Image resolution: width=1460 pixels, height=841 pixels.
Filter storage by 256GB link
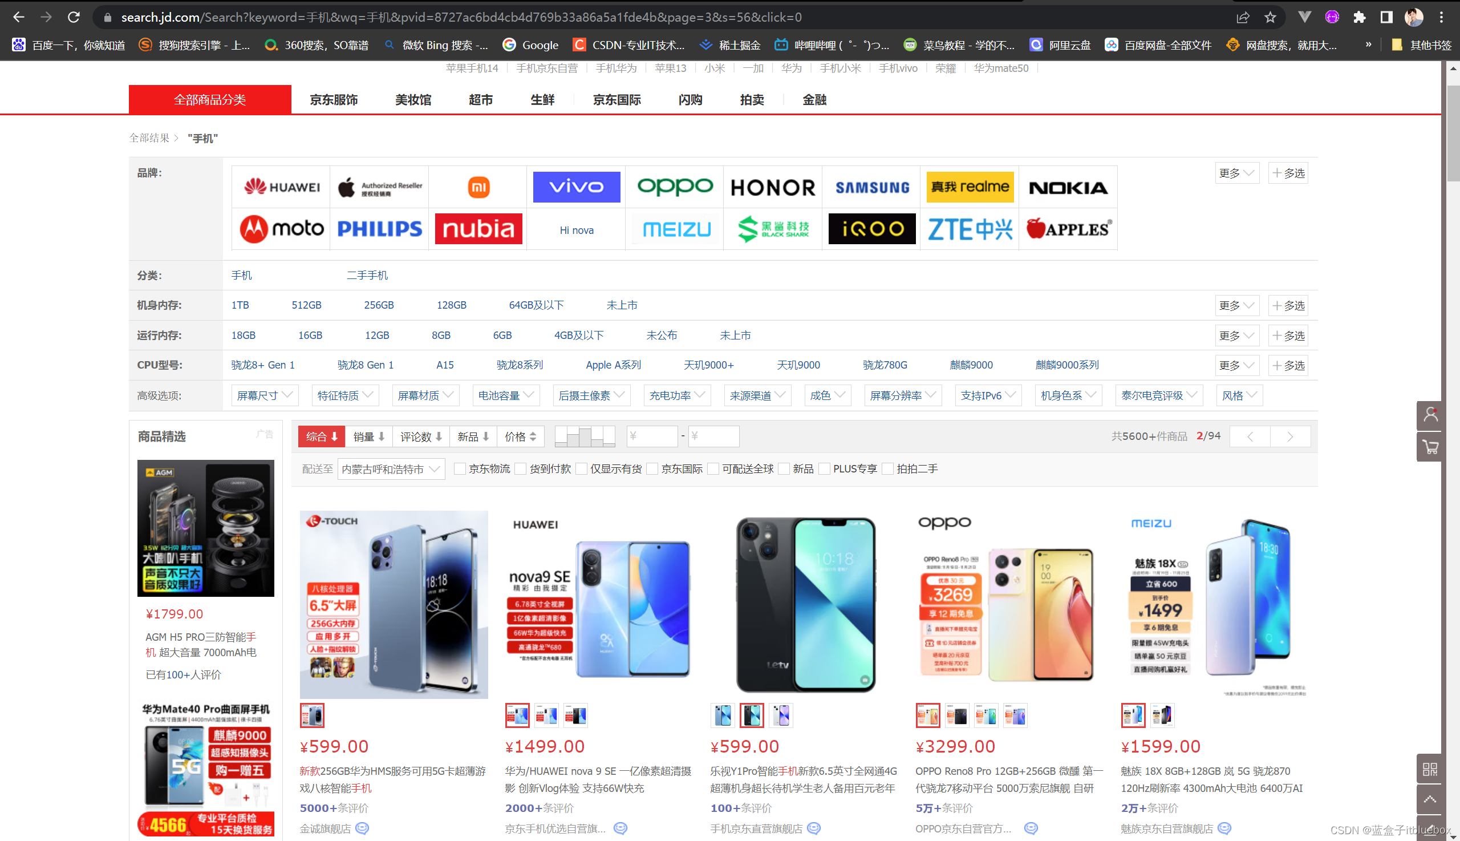(379, 305)
